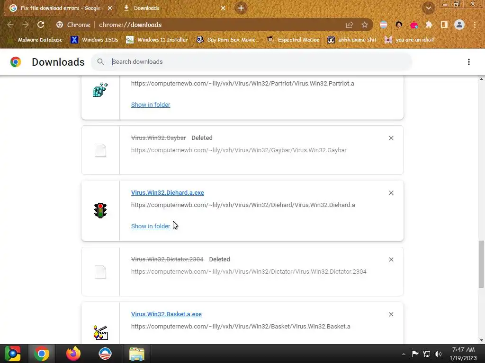Click the Diehard.a source URL
Screen dimensions: 485x363
pyautogui.click(x=243, y=205)
